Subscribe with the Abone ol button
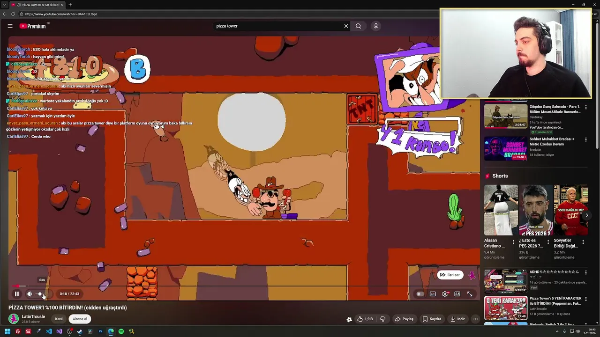Viewport: 600px width, 337px height. coord(80,319)
